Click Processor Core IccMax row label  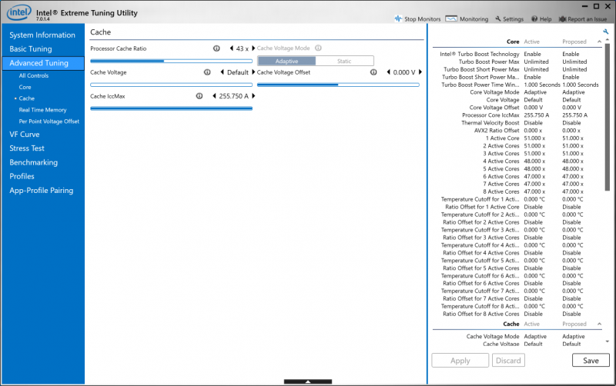coord(490,115)
